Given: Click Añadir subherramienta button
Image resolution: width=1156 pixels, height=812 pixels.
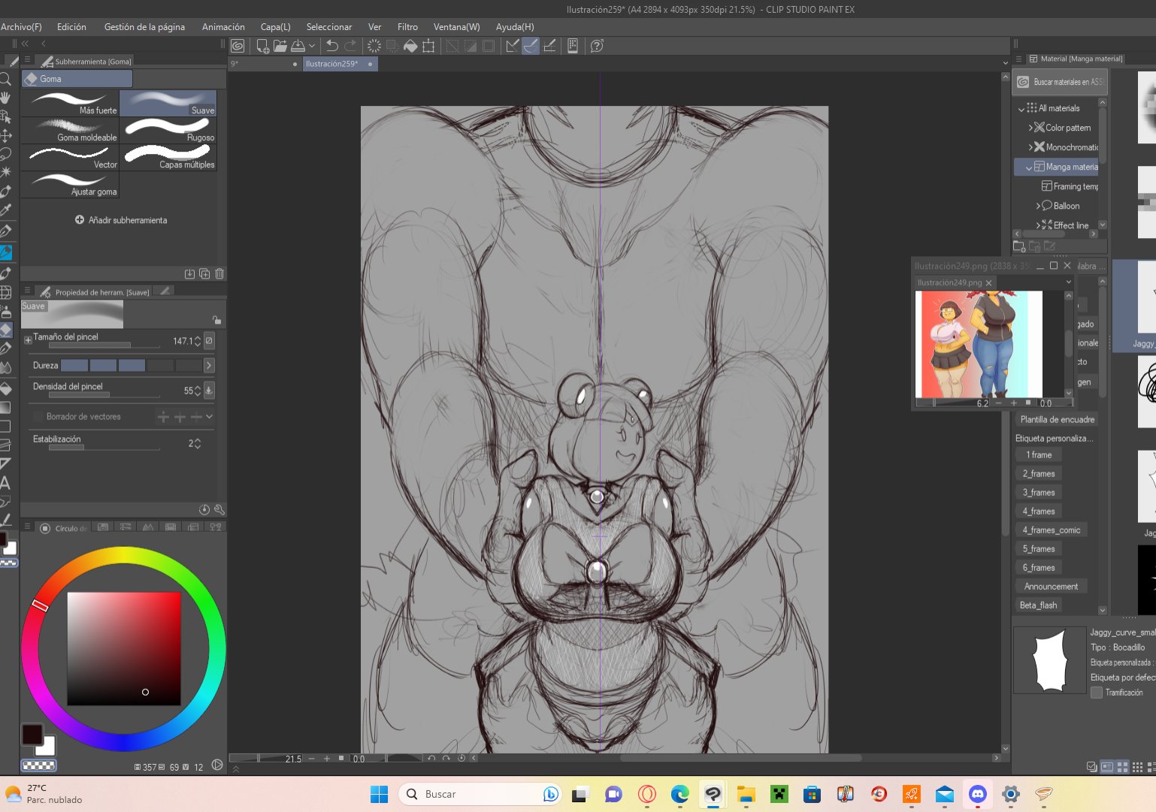Looking at the screenshot, I should tap(121, 220).
